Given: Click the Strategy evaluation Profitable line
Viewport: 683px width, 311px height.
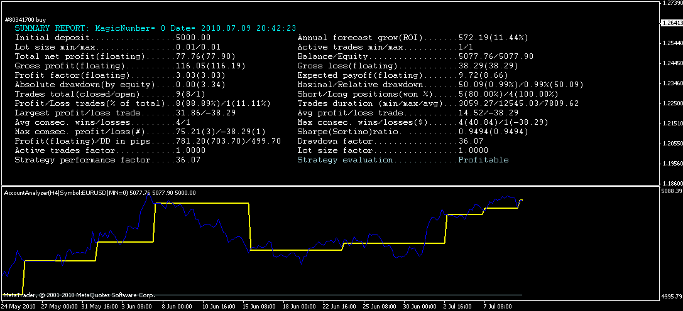Looking at the screenshot, I should pos(403,160).
